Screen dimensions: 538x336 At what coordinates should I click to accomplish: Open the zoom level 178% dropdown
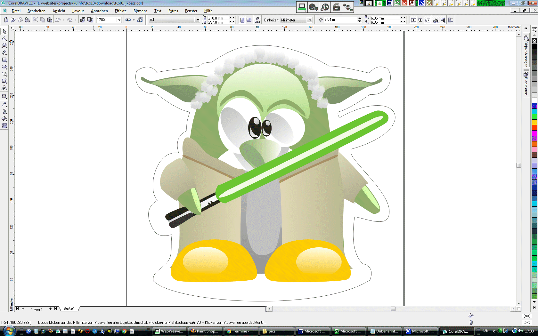tap(119, 20)
